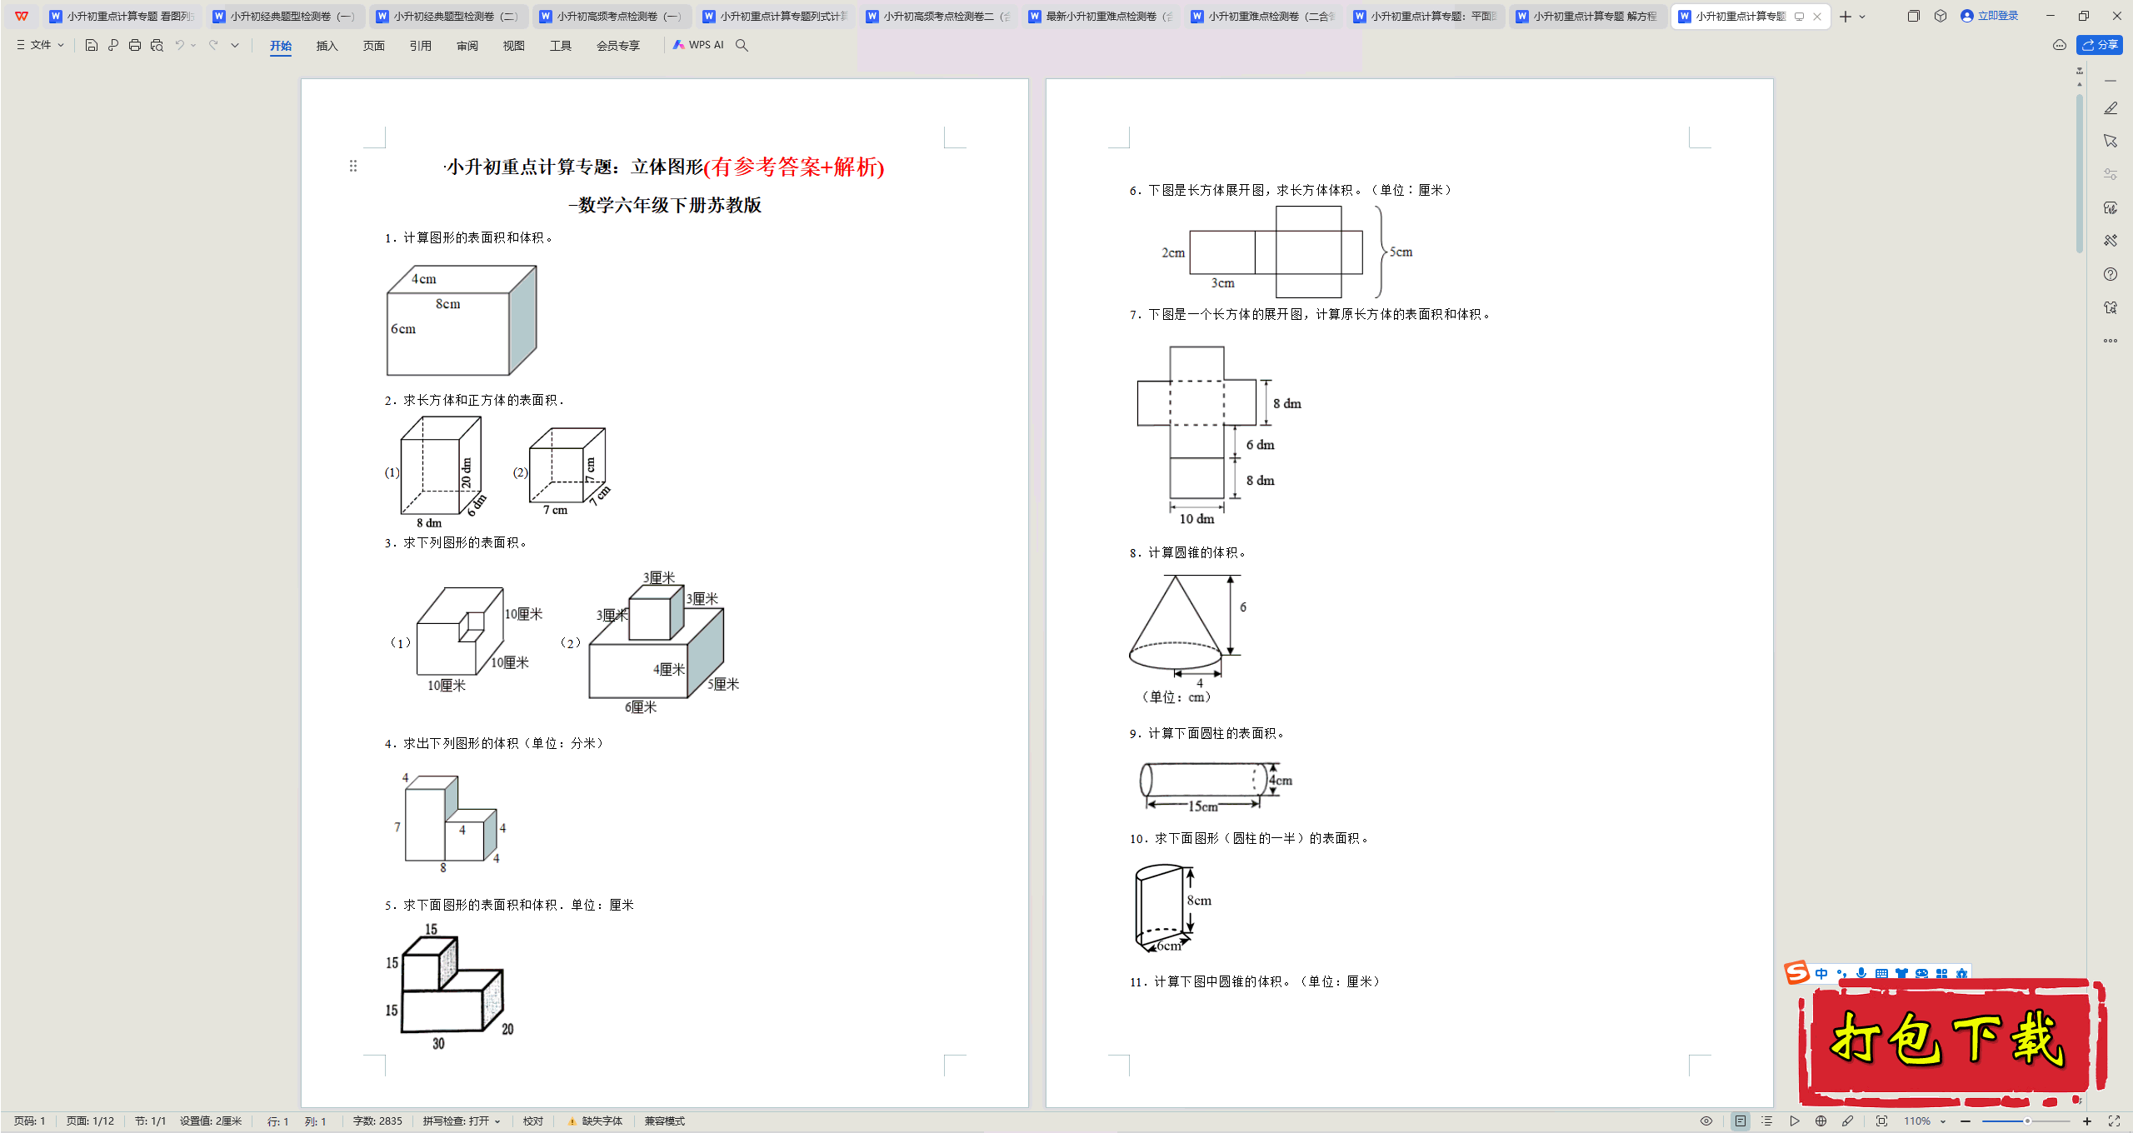This screenshot has height=1133, width=2133.
Task: Click fit-page zoom icon in status bar
Action: coord(1881,1121)
